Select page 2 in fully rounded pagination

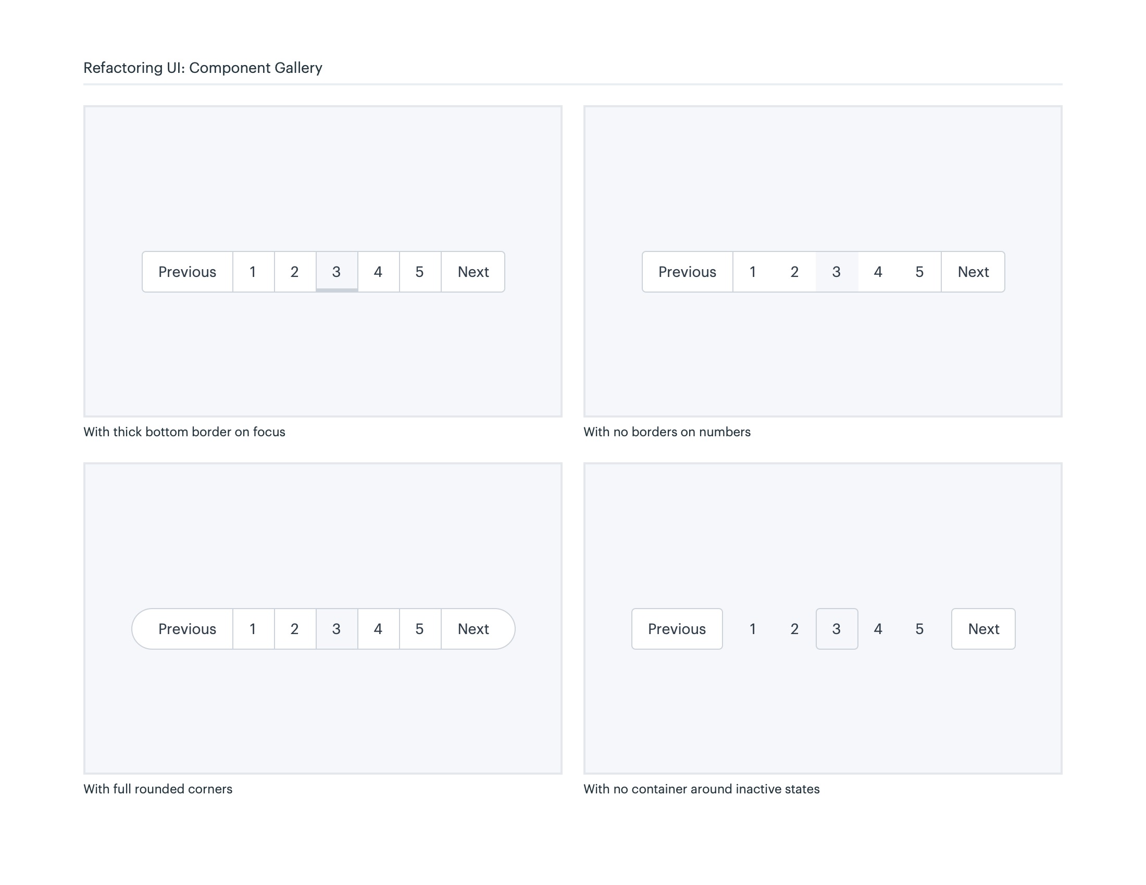point(294,629)
